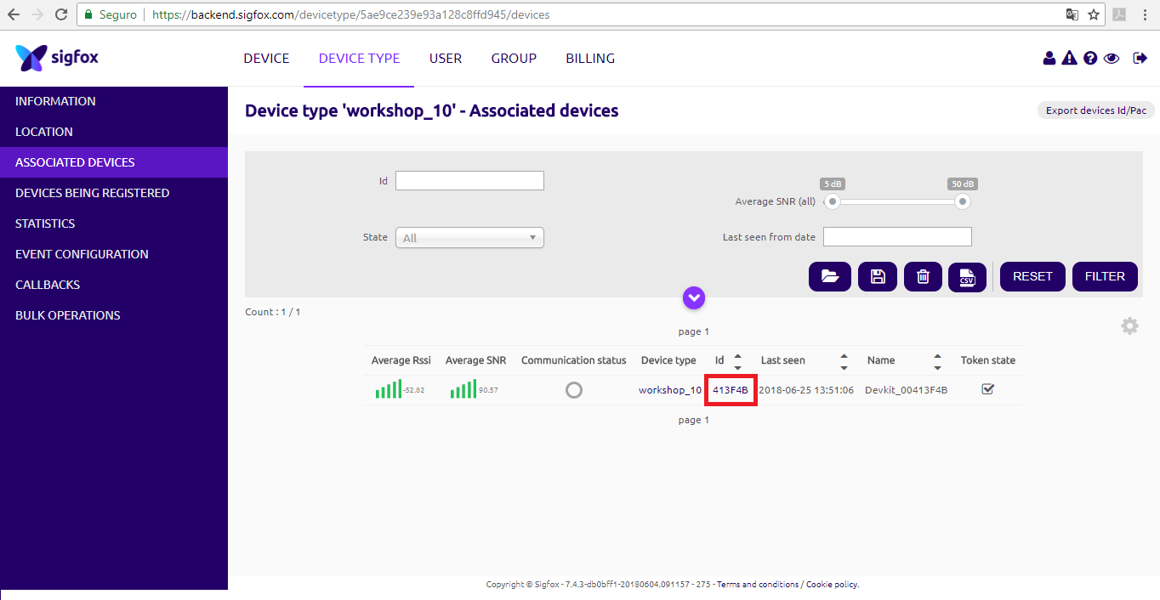Click the FILTER button

pyautogui.click(x=1105, y=276)
